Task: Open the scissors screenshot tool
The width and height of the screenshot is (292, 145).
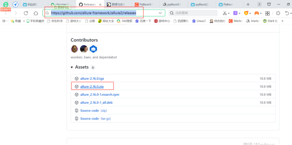Action: pos(225,13)
